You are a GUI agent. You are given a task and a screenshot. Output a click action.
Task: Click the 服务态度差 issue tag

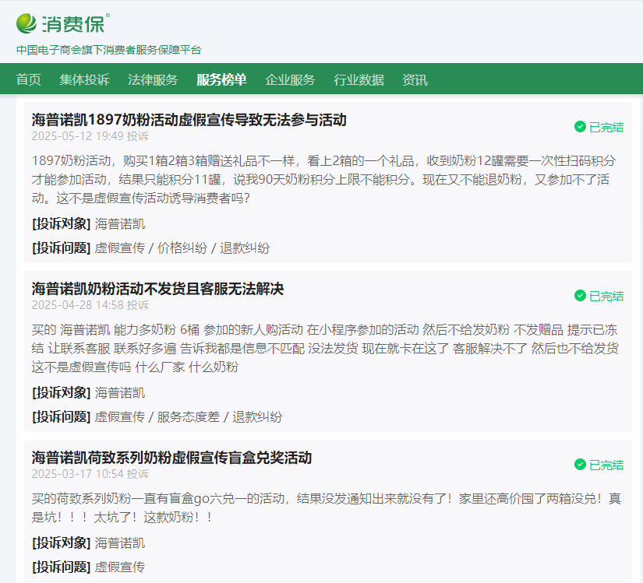[x=189, y=416]
